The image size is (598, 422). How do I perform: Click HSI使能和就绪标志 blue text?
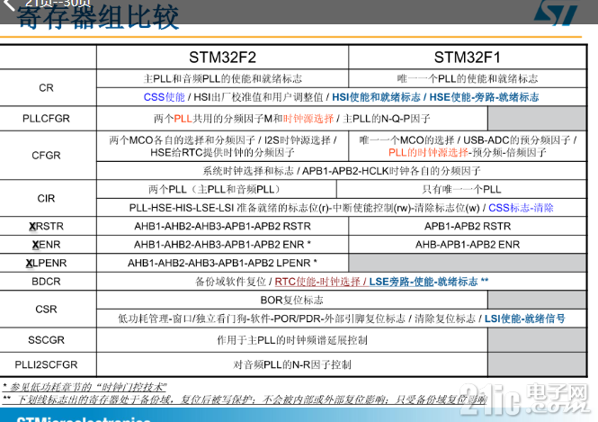click(376, 97)
